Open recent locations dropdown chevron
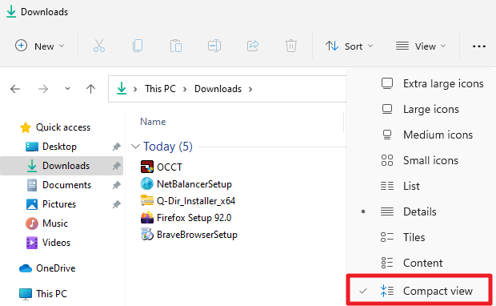 (67, 89)
